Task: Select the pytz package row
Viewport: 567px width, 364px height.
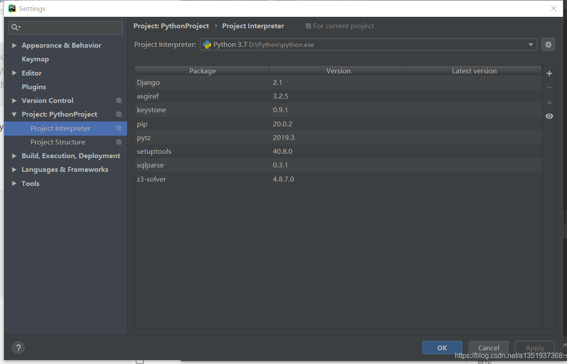Action: 338,138
